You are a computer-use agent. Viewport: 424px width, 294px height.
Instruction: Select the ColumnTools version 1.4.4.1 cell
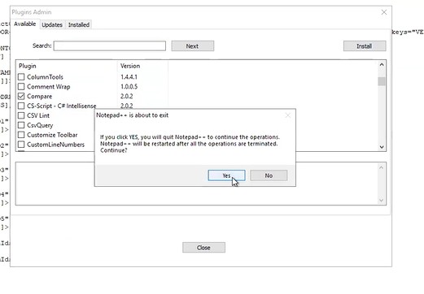(129, 77)
